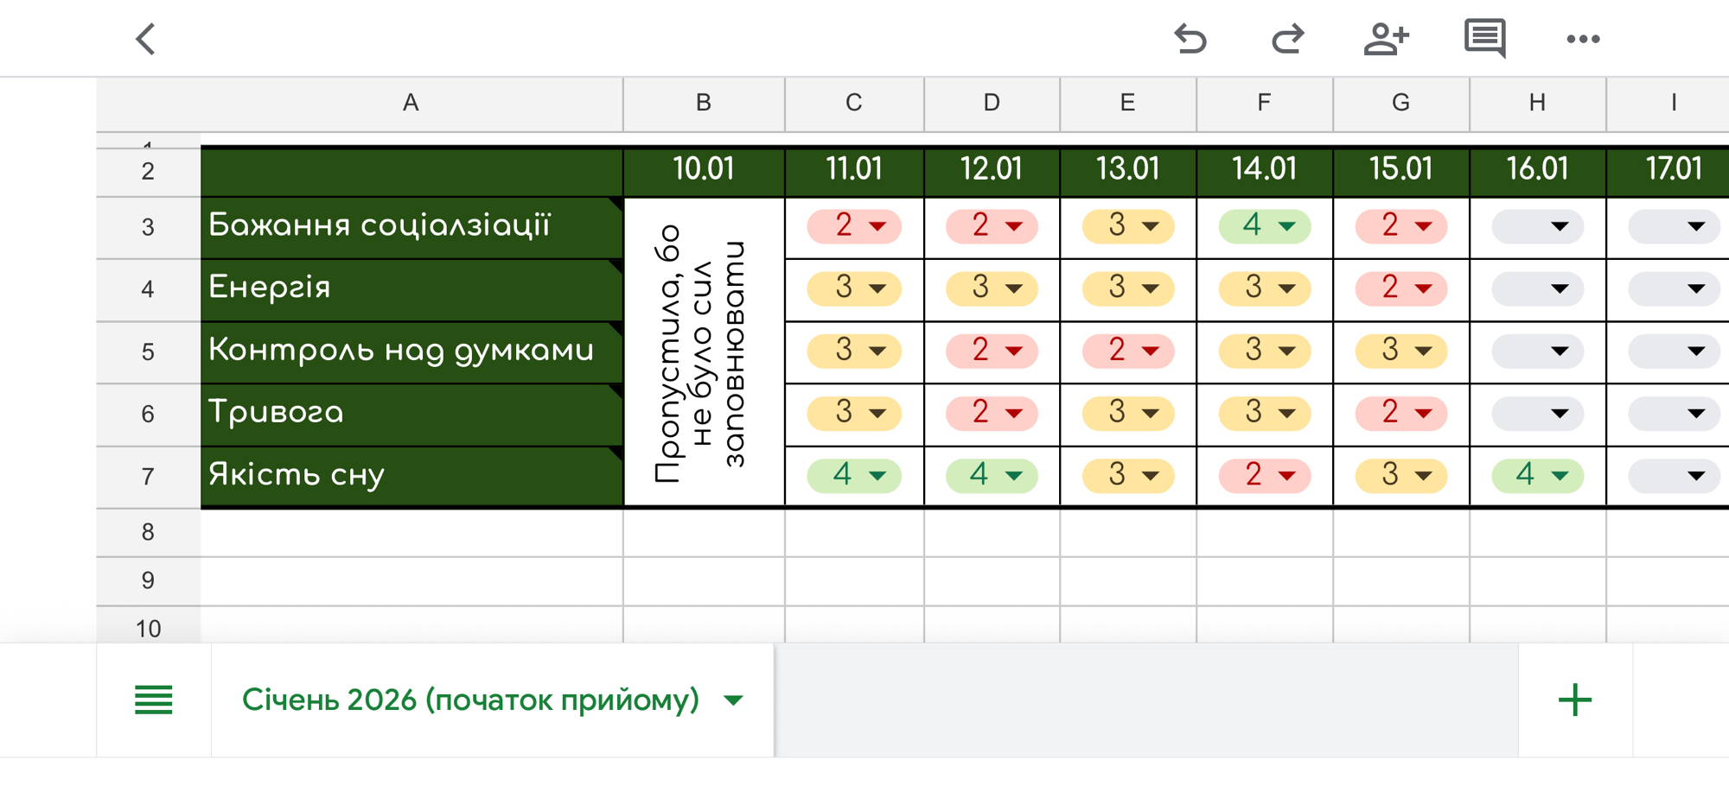Select row 8 header
Screen dimensions: 1729x798
click(148, 532)
